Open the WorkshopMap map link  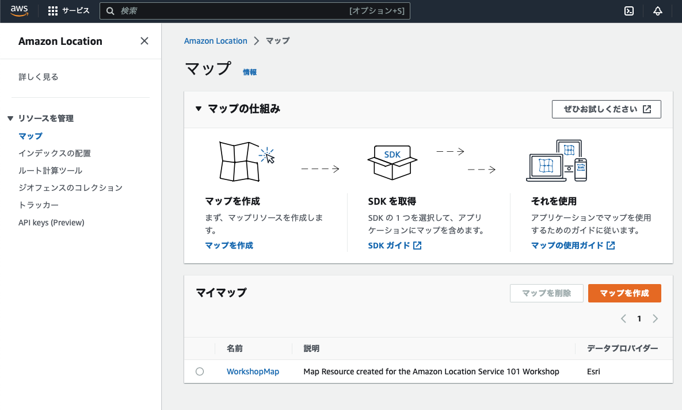[x=253, y=371]
